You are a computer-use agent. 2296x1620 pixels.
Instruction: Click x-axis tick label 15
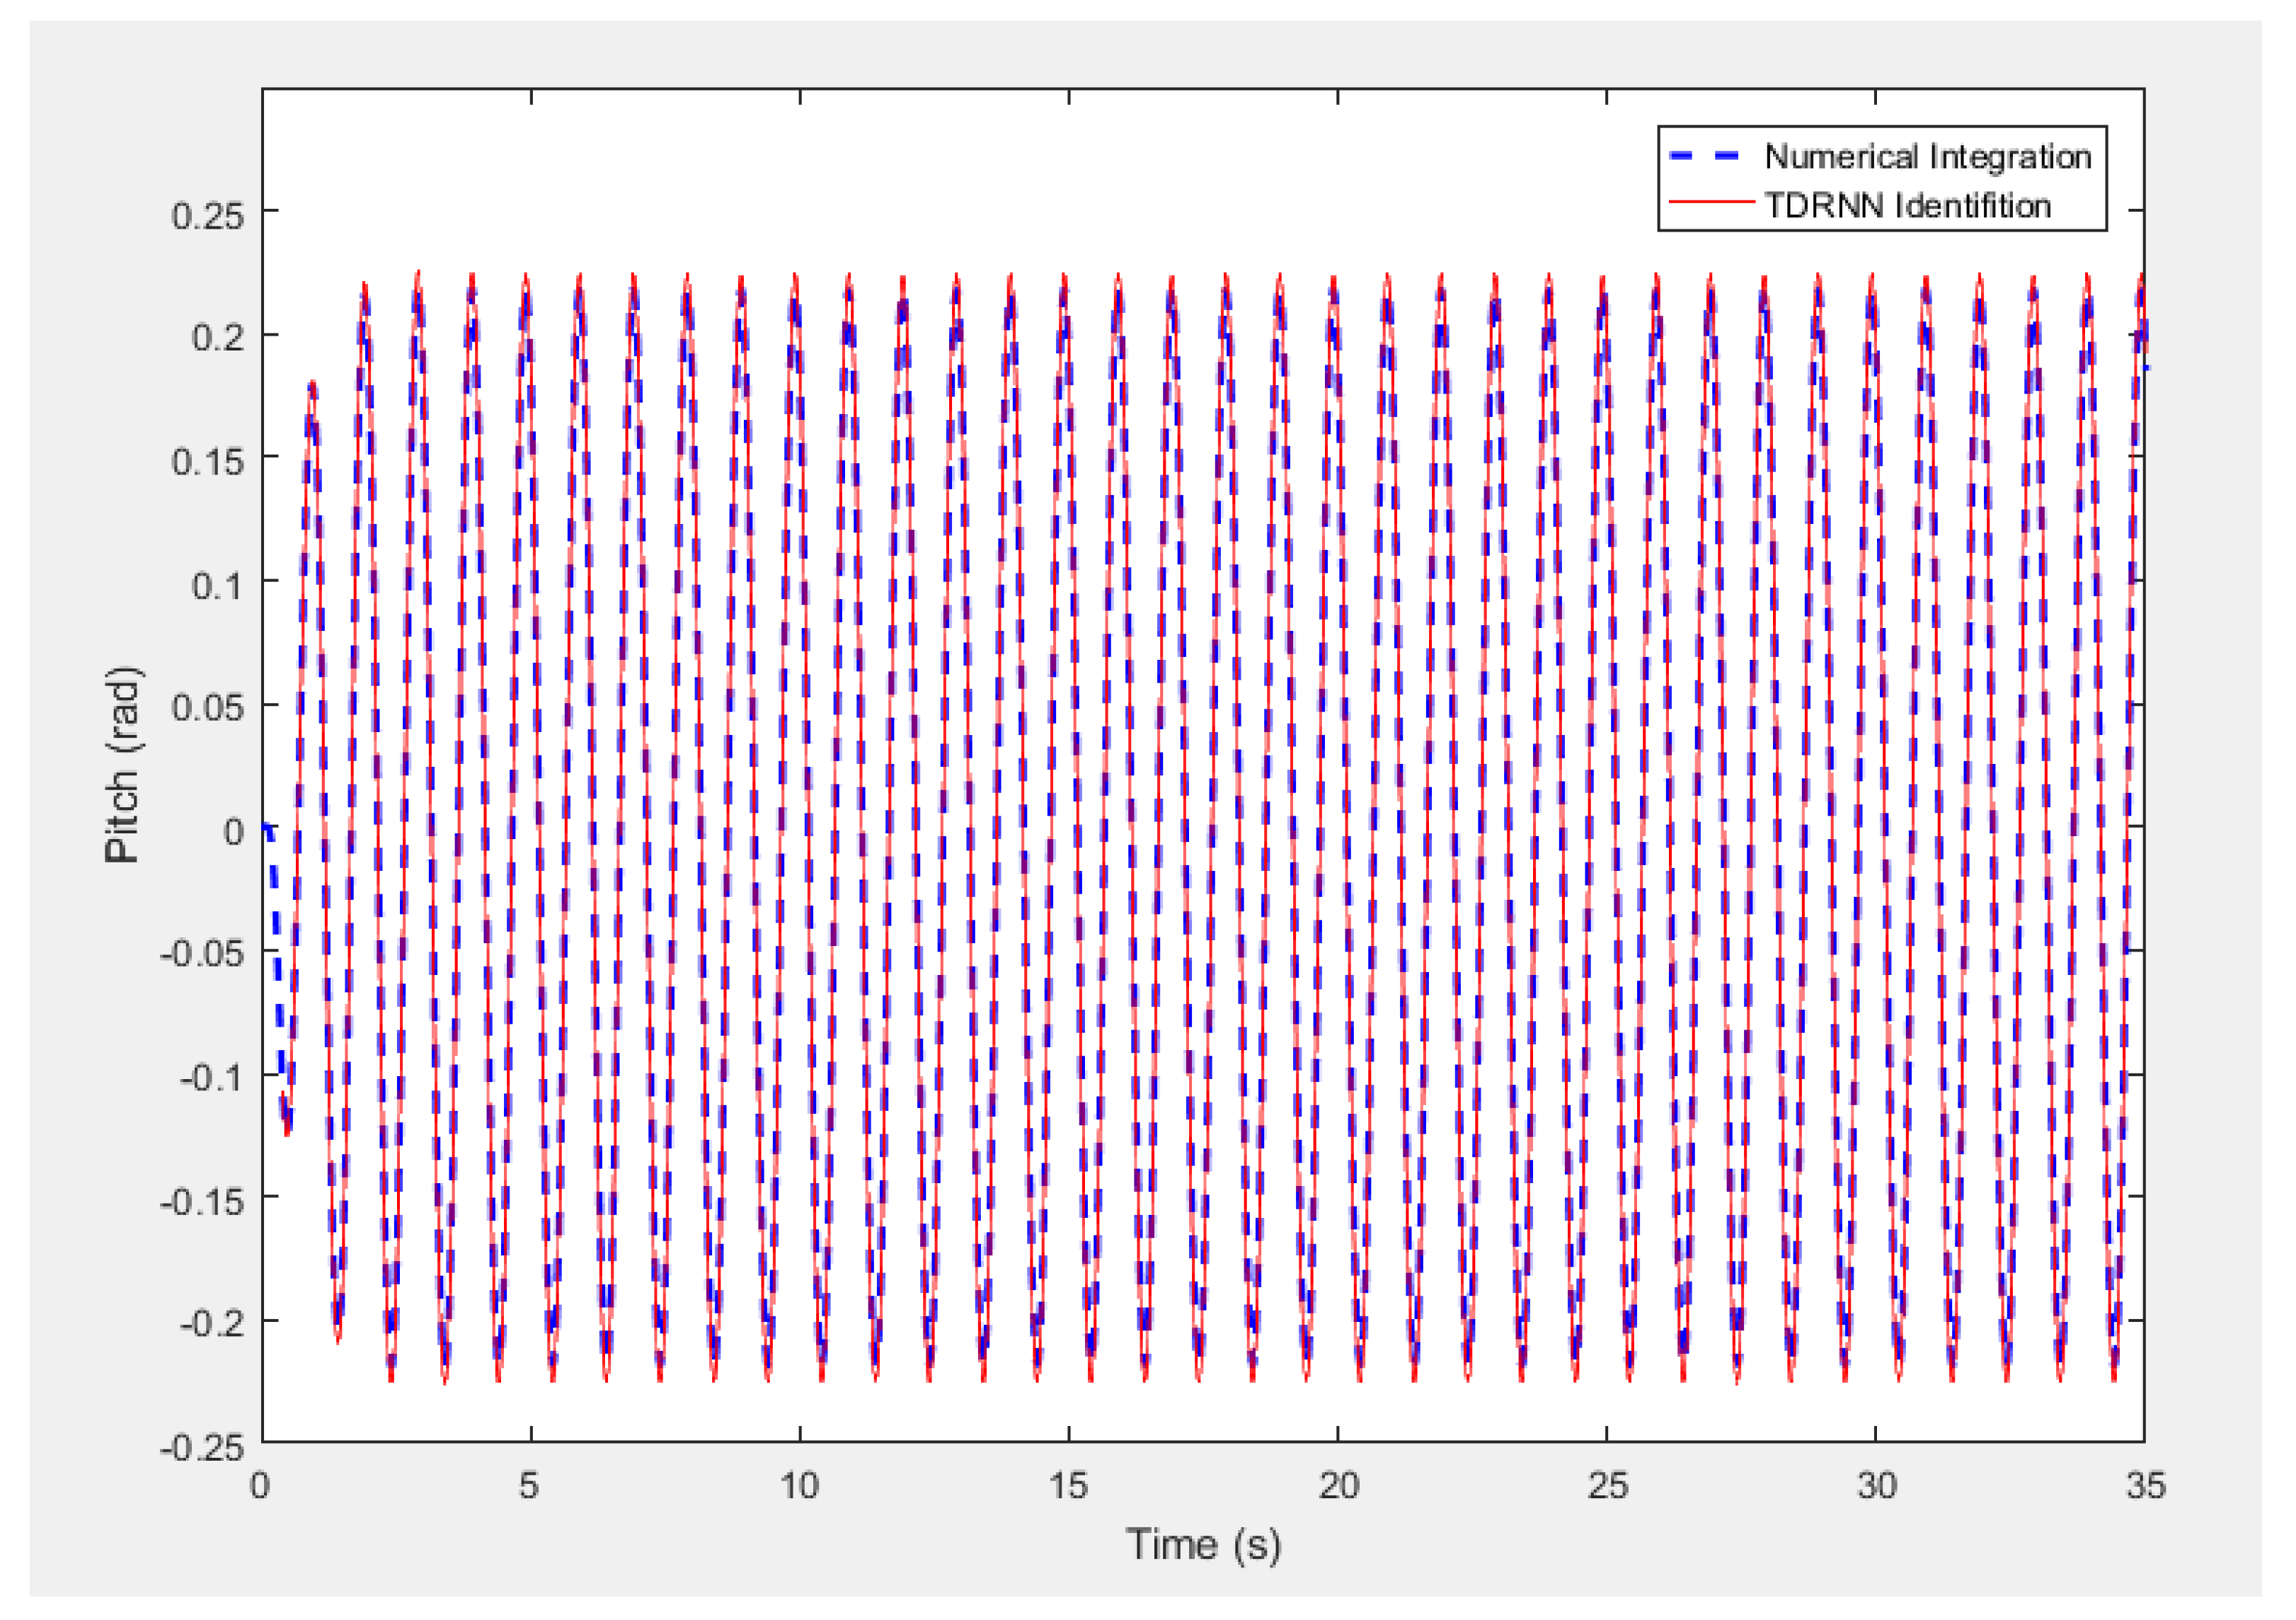pos(1068,1486)
